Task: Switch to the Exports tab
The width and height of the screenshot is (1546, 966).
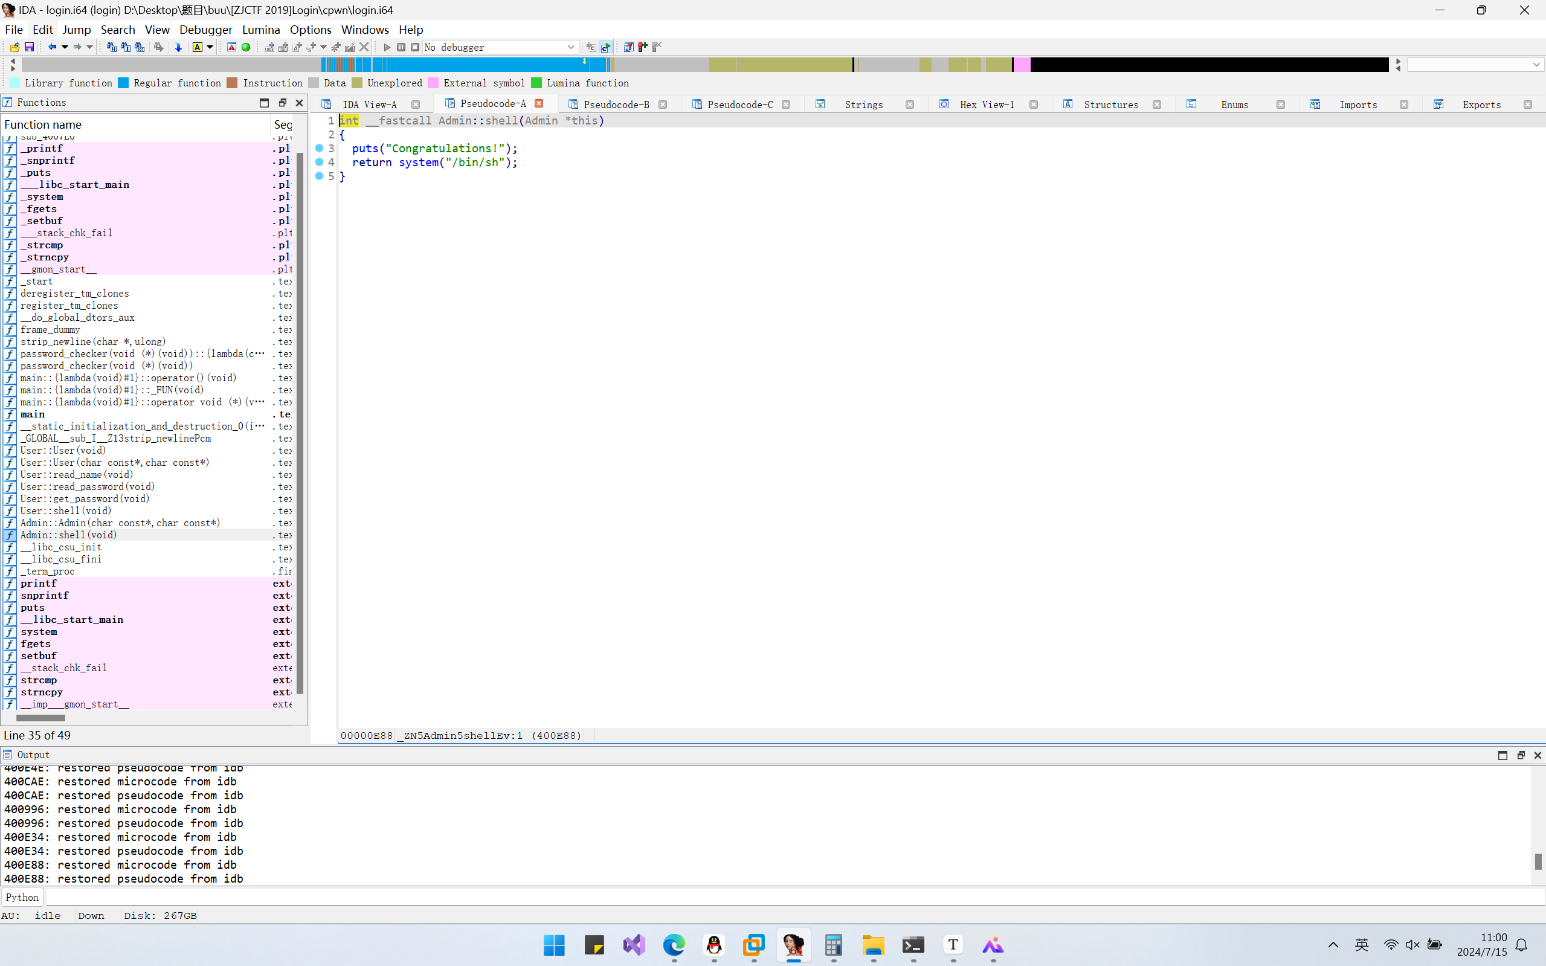Action: click(1481, 105)
